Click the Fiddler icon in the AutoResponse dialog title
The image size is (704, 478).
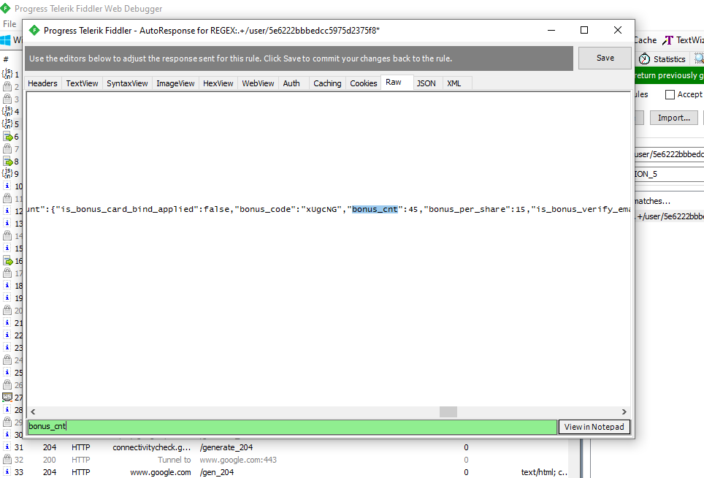point(34,31)
